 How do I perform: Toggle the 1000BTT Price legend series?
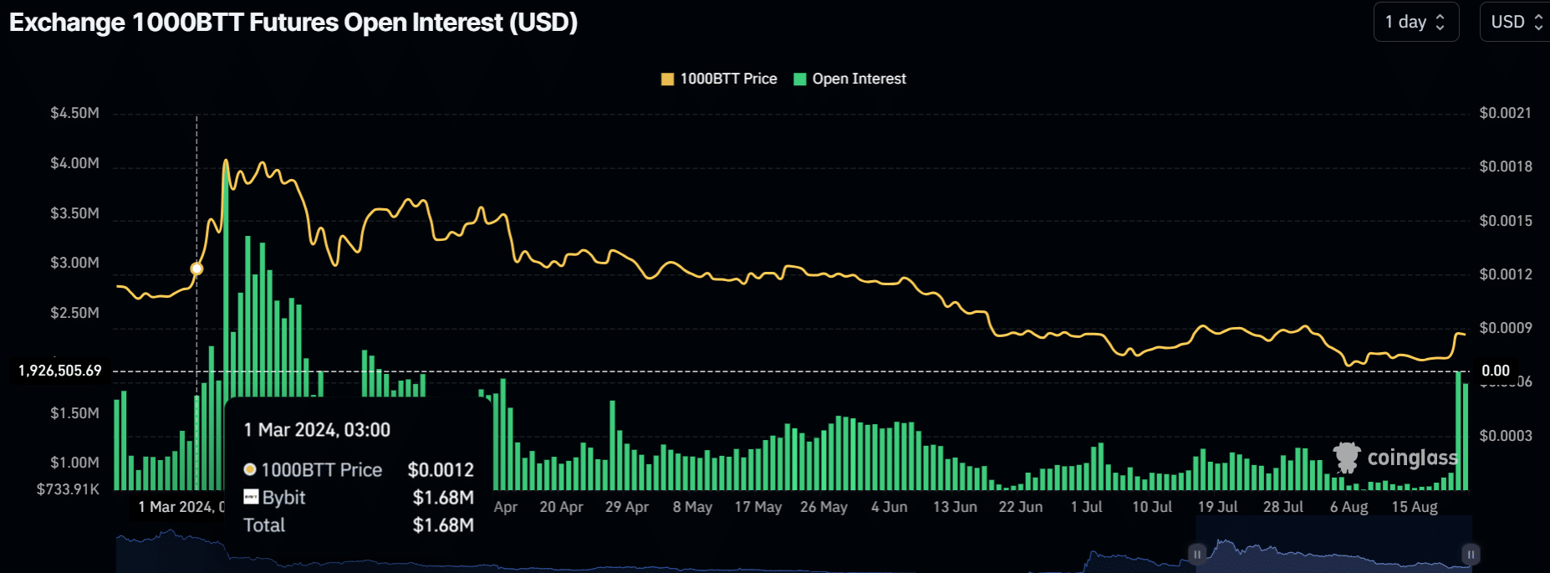(728, 79)
